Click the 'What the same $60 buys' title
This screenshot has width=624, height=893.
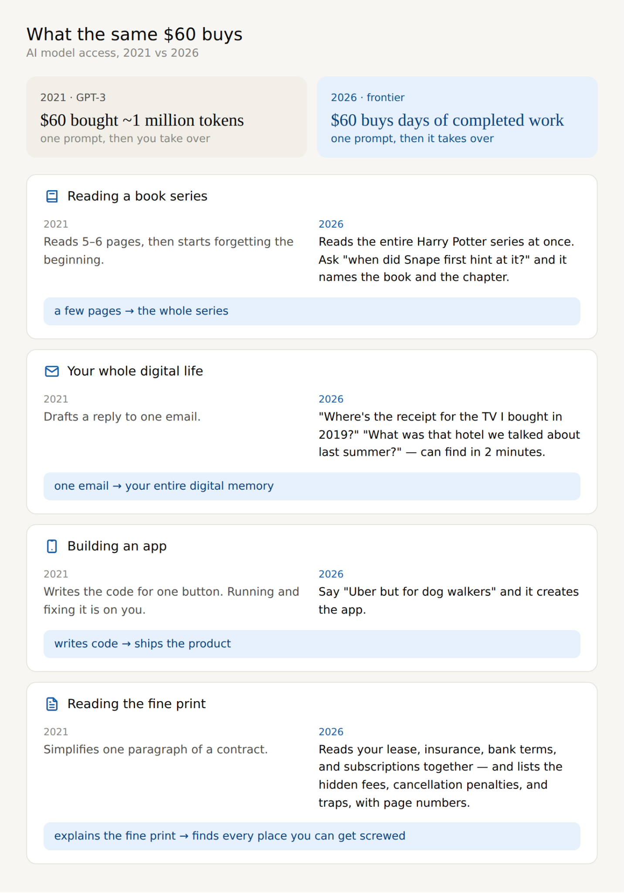click(x=134, y=34)
